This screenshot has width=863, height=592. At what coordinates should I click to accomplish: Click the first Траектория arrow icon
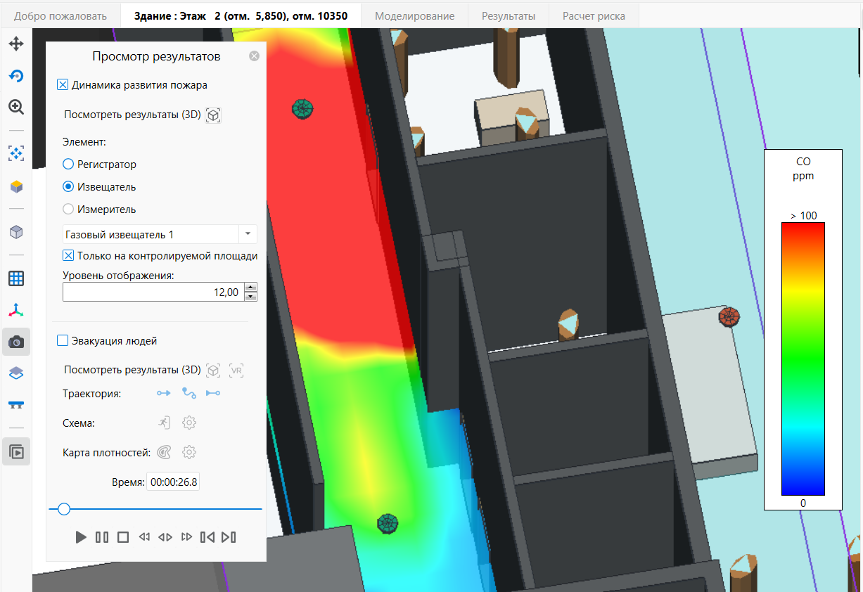[164, 394]
